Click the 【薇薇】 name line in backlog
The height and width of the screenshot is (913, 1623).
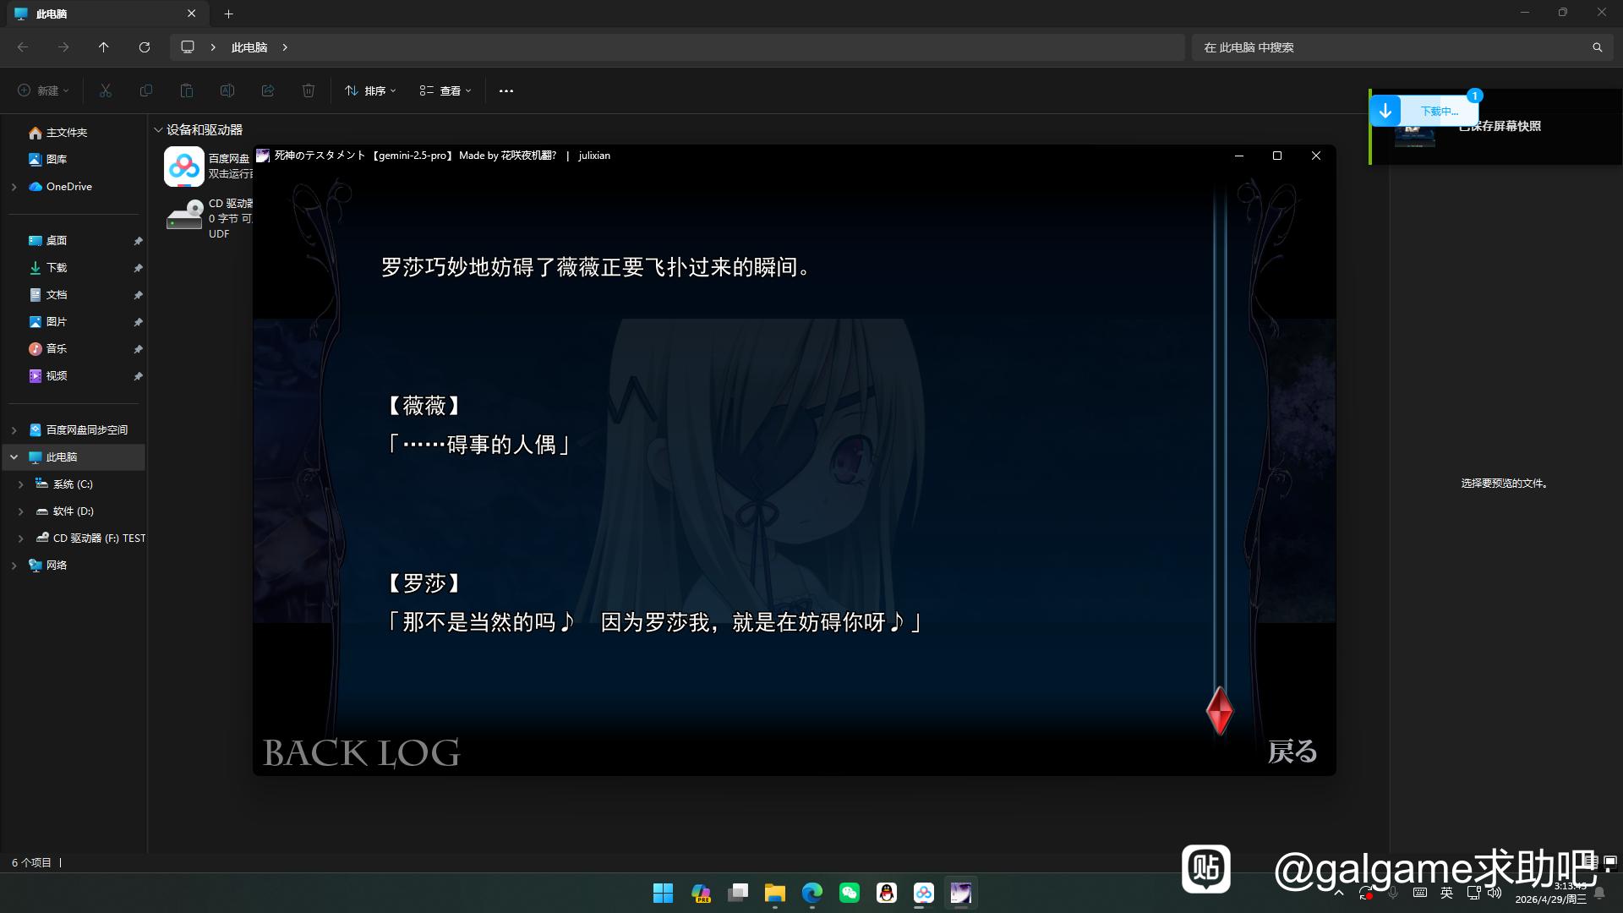tap(424, 406)
